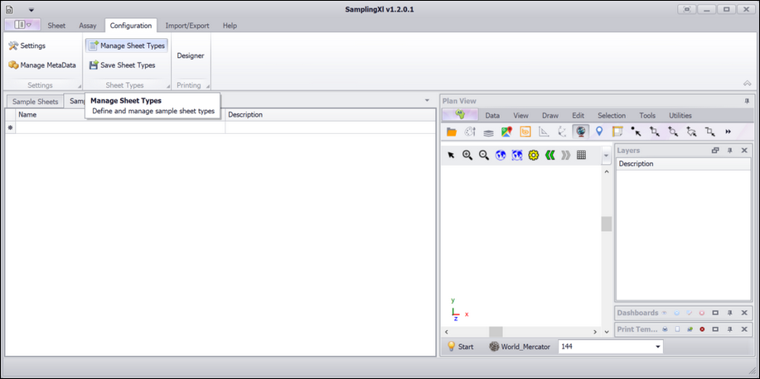This screenshot has width=760, height=379.
Task: Click the orange Bing maps icon
Action: pyautogui.click(x=525, y=132)
